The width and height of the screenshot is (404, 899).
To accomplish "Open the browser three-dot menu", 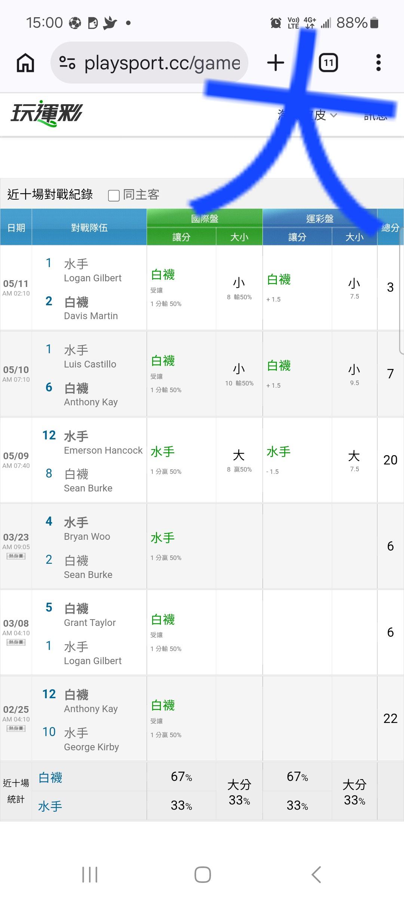I will tap(378, 63).
